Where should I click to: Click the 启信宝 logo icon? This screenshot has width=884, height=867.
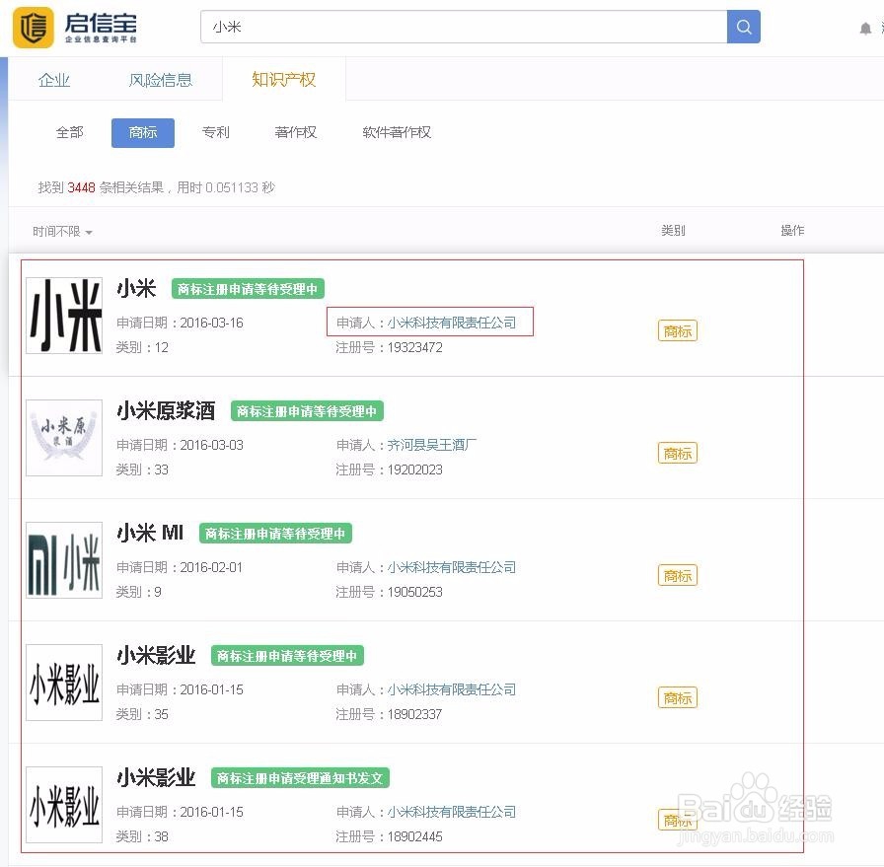(x=34, y=27)
